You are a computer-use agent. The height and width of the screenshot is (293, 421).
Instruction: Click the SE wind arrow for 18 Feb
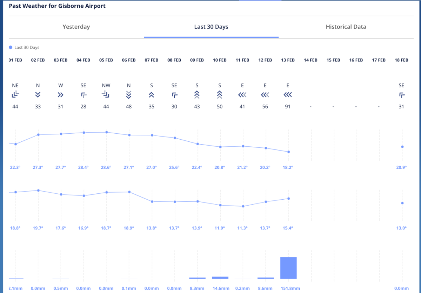[402, 95]
